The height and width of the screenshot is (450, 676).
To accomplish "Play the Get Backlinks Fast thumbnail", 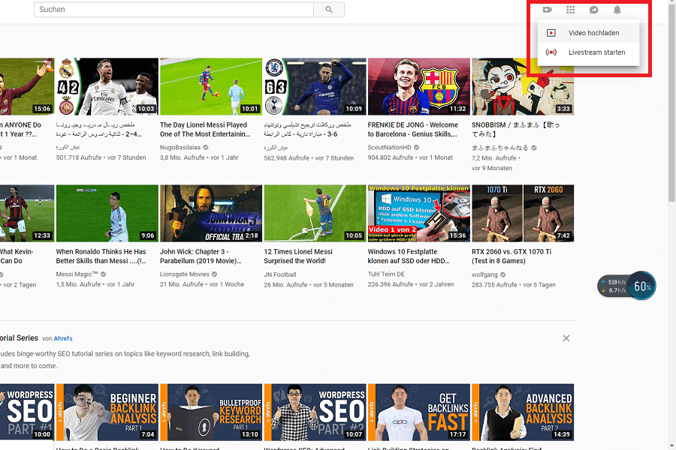I will coord(418,412).
